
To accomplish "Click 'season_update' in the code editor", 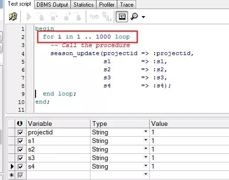I will point(75,53).
